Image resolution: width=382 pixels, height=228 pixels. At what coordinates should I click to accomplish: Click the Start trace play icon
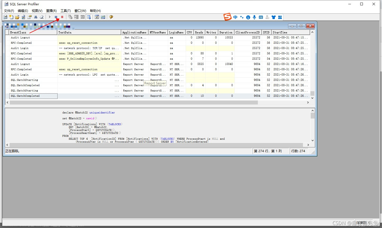[50, 17]
